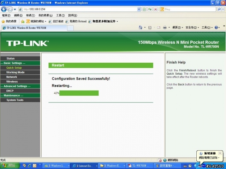This screenshot has height=169, width=226.
Task: Open the 網頁(P) page menu
Action: pos(178,27)
